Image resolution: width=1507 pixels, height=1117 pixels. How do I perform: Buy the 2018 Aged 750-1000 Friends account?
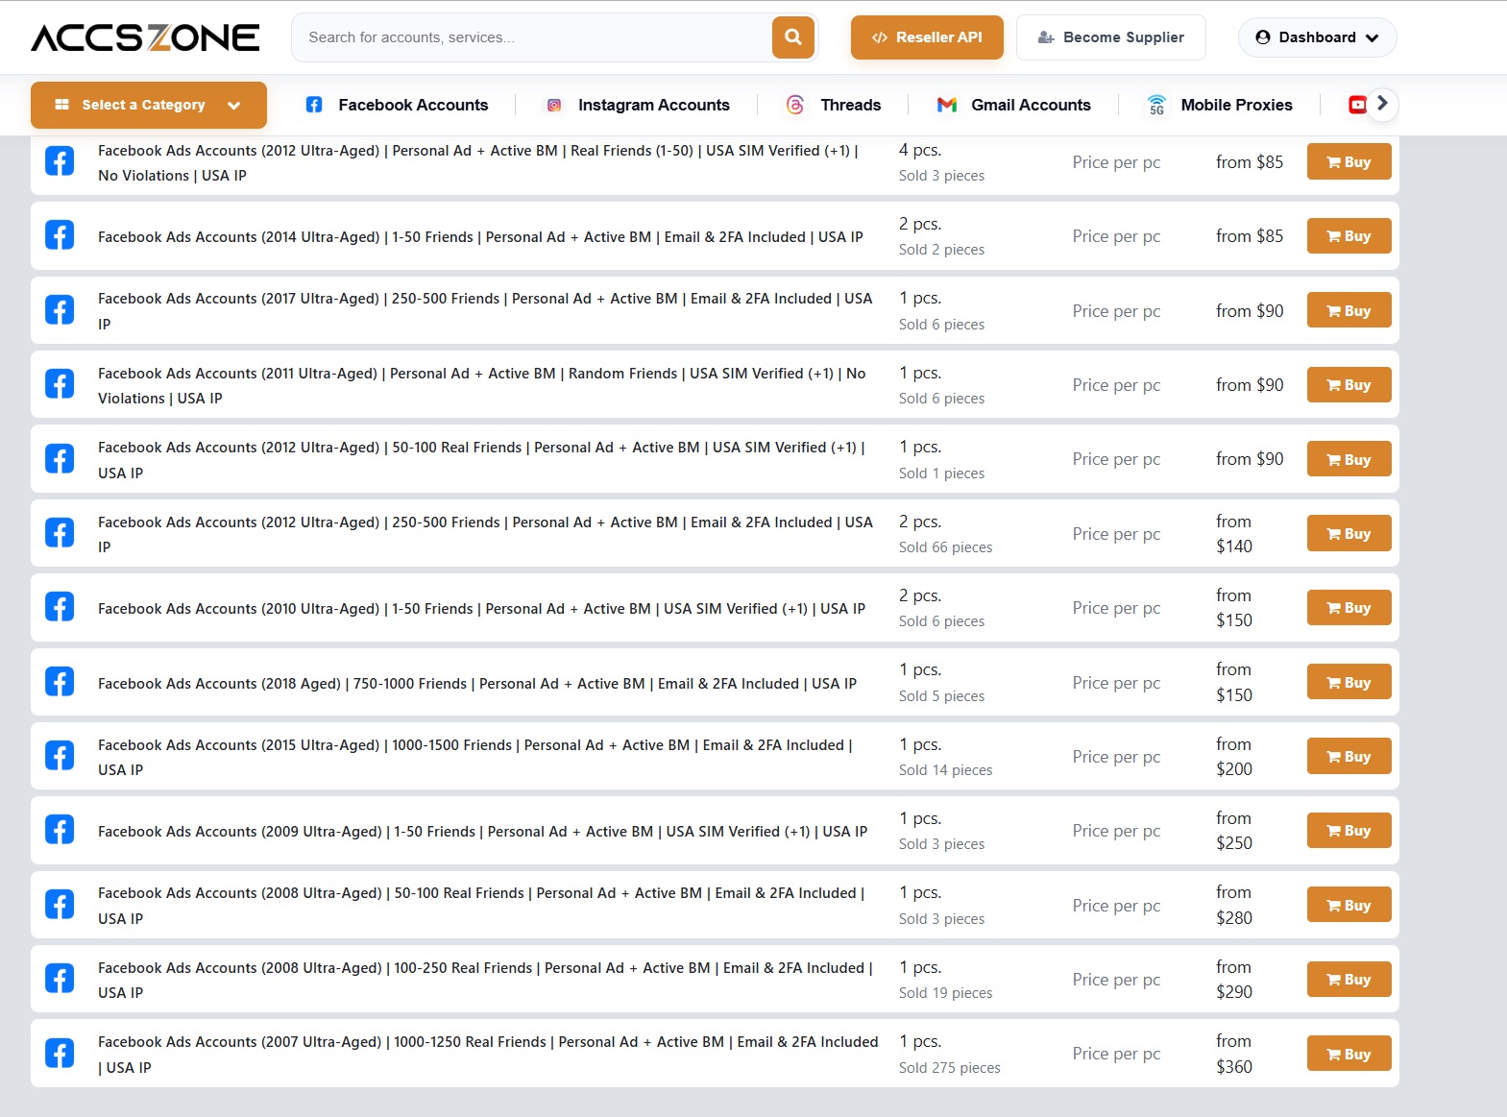click(1349, 683)
